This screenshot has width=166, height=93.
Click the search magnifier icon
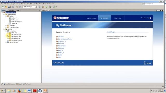point(143,4)
